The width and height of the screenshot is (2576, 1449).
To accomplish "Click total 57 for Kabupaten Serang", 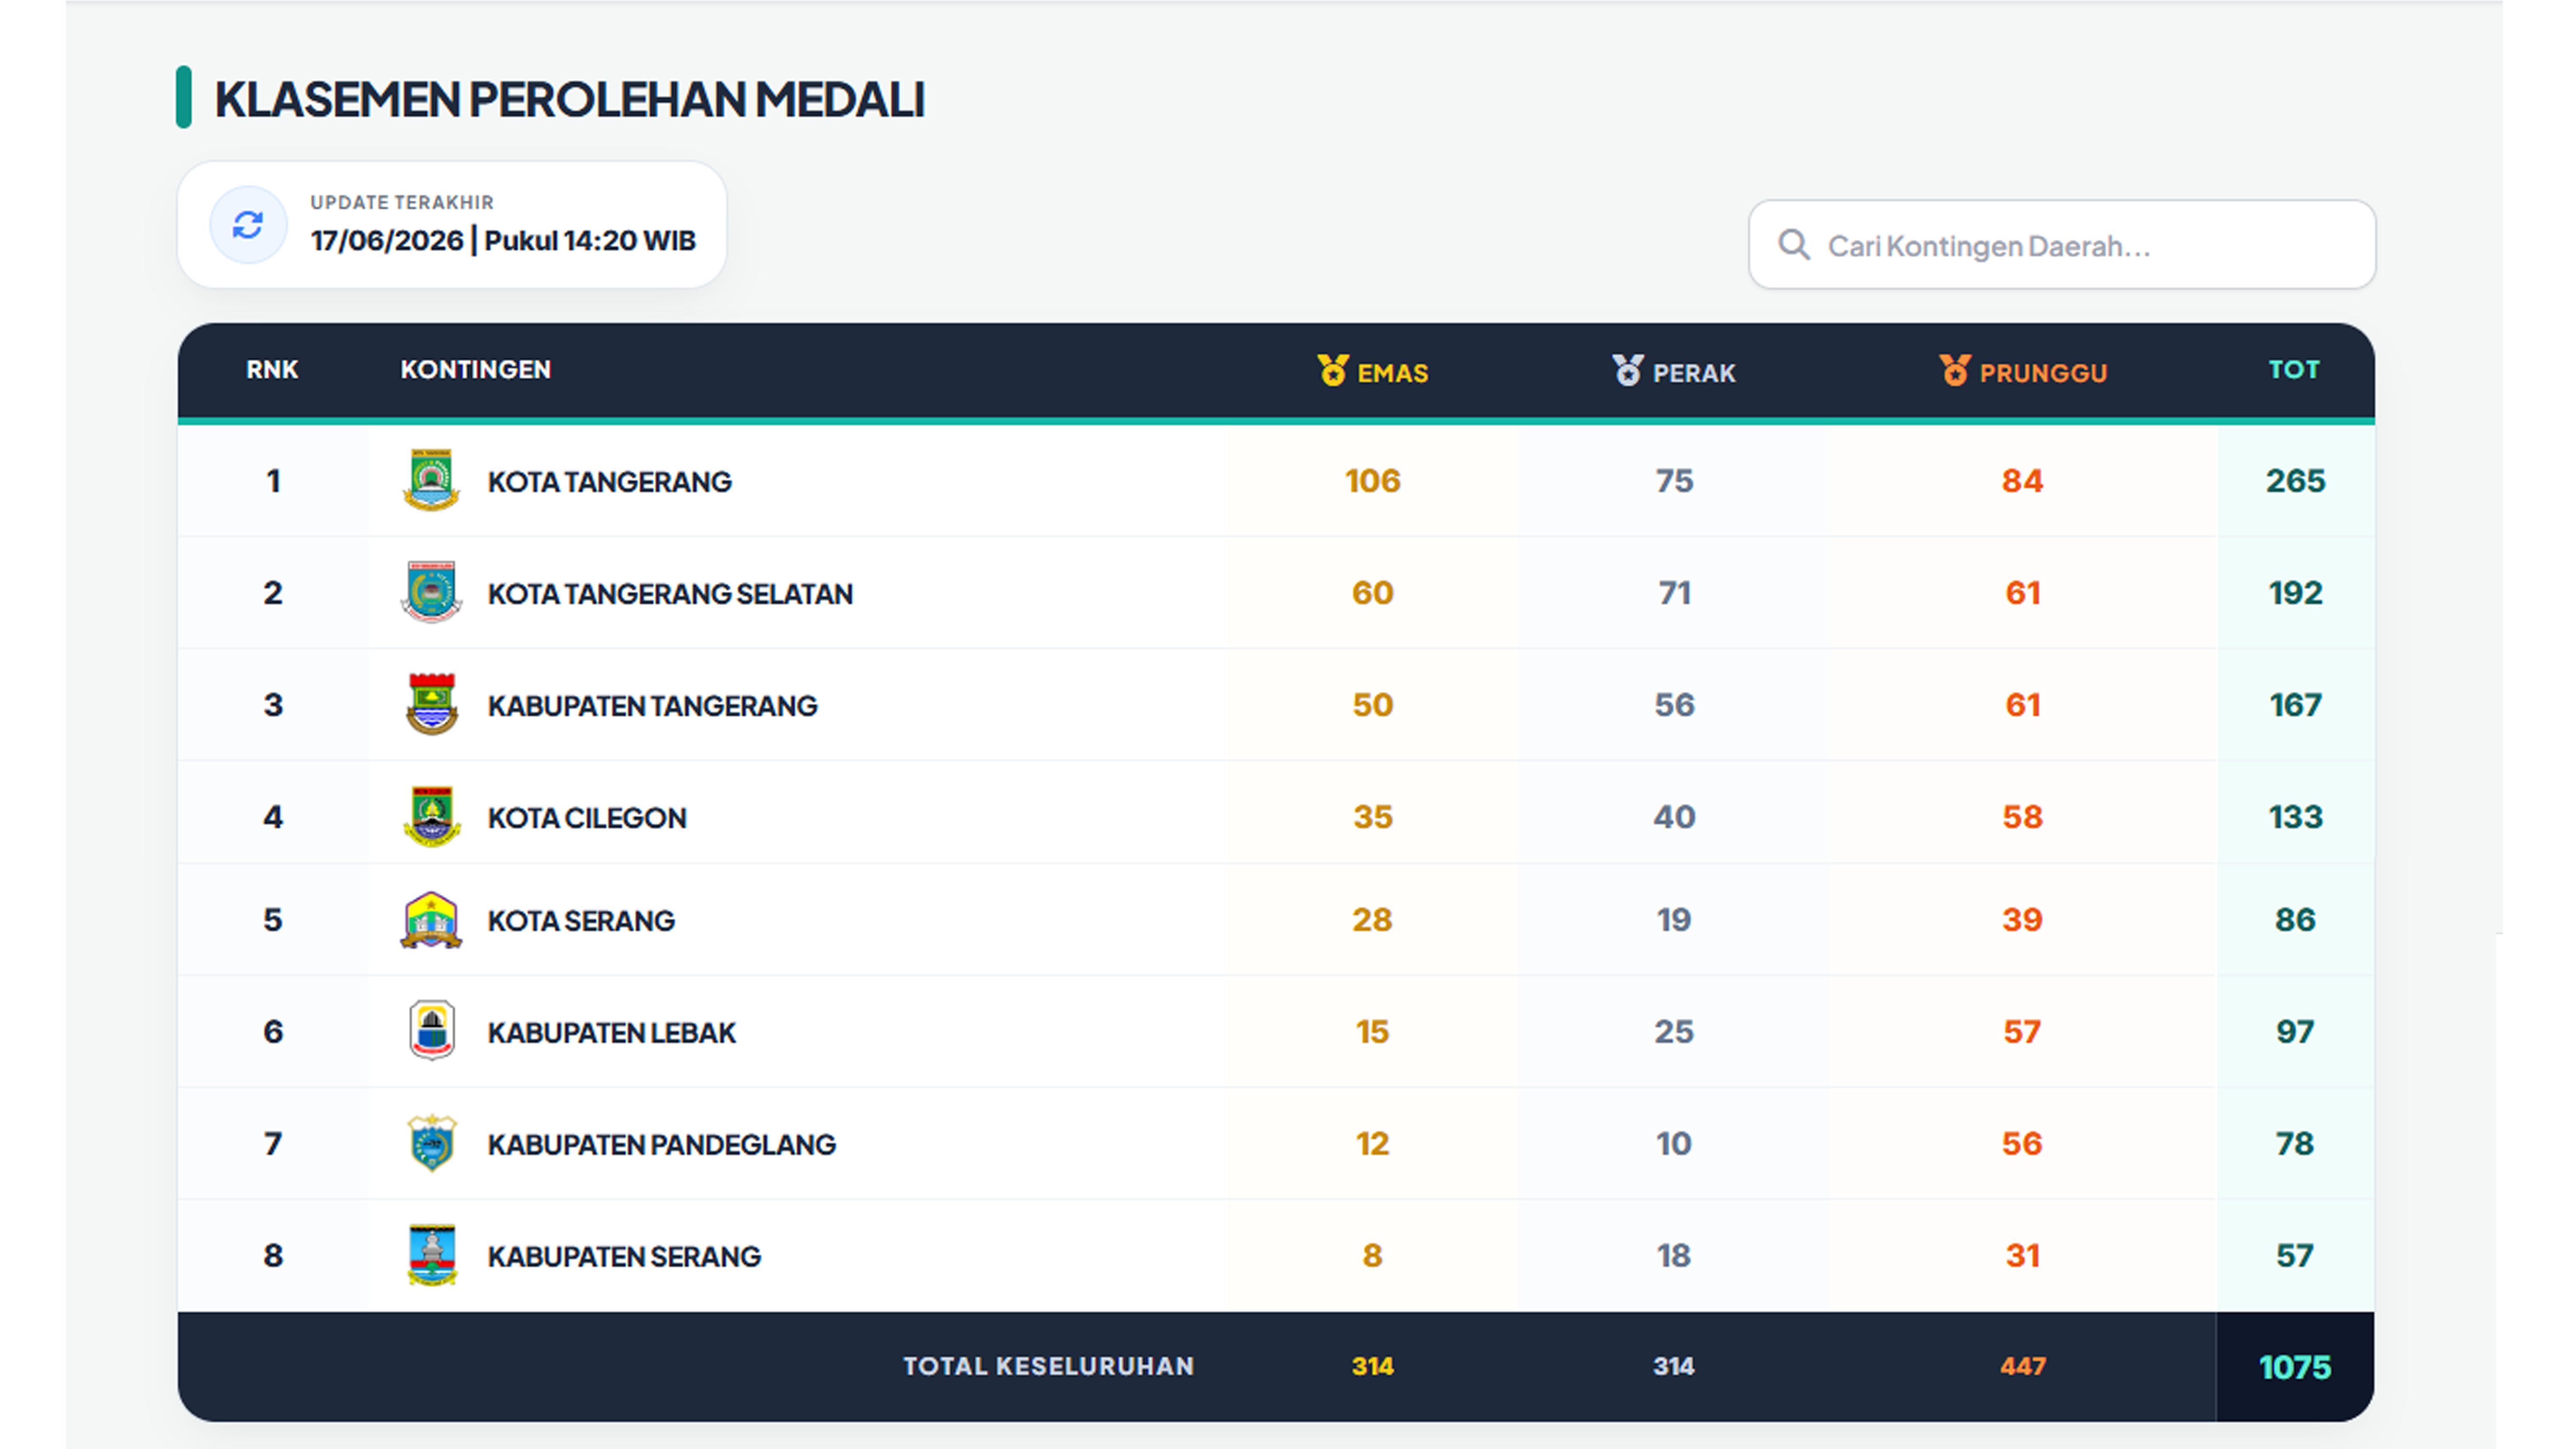I will pyautogui.click(x=2296, y=1256).
